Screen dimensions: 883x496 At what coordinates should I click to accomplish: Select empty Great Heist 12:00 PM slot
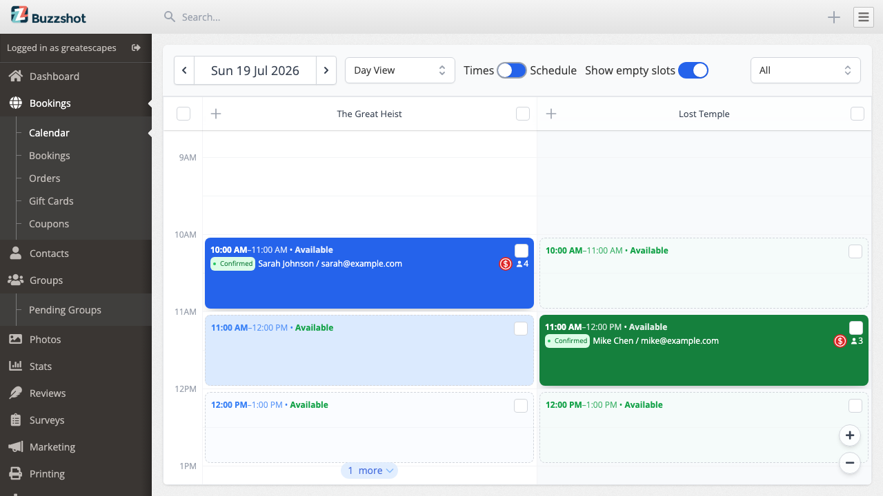coord(369,427)
